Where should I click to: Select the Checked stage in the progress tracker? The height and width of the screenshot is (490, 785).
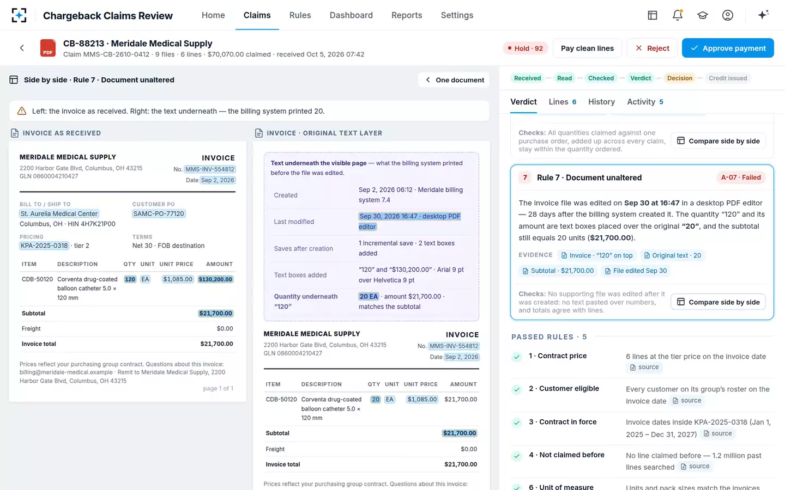point(601,78)
